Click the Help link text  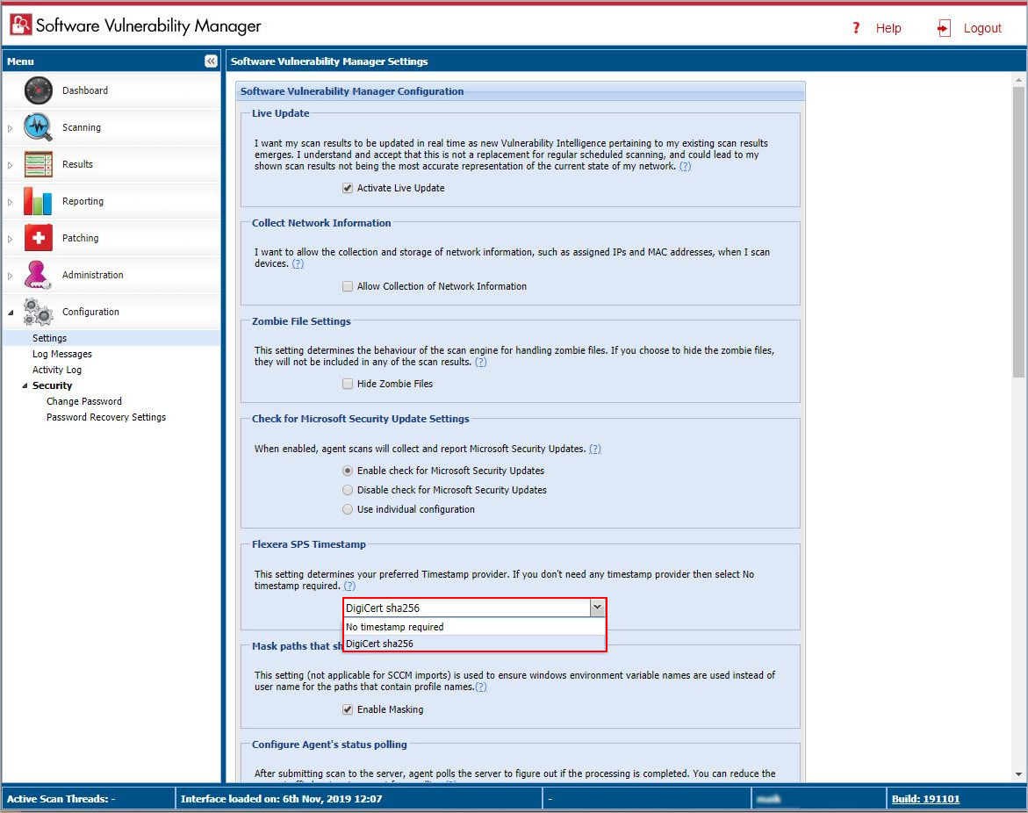tap(888, 28)
